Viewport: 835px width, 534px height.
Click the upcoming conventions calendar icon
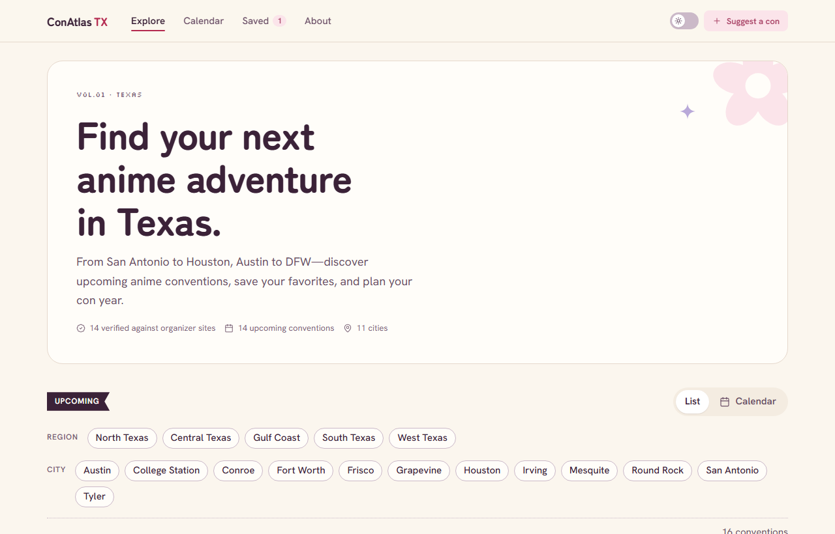click(229, 328)
